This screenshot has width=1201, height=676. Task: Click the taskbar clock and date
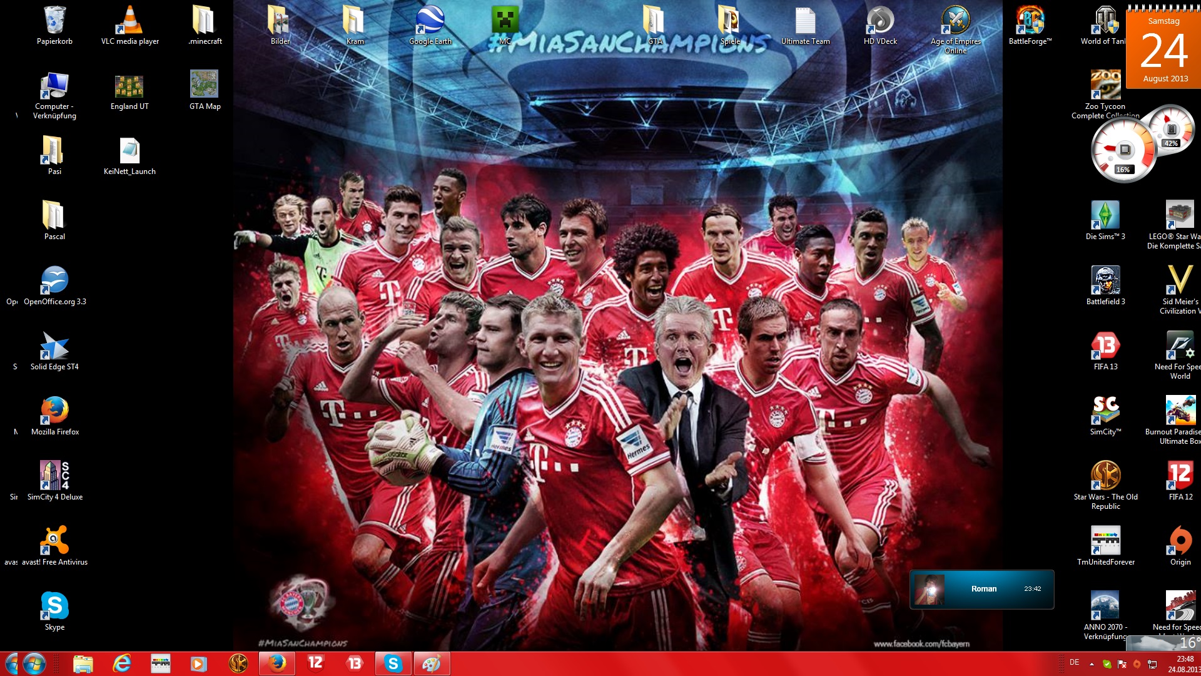click(1183, 664)
